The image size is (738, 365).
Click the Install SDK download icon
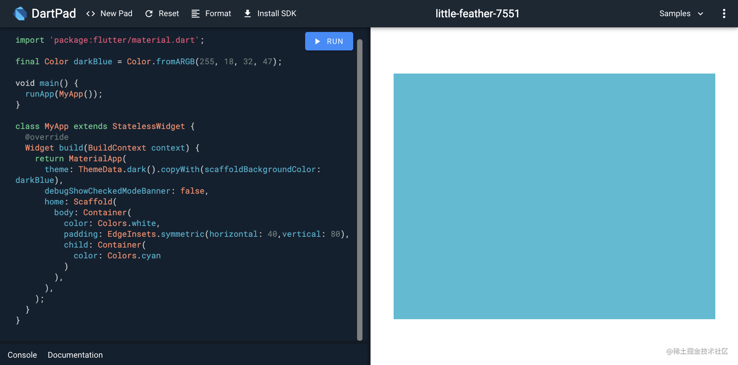coord(248,14)
